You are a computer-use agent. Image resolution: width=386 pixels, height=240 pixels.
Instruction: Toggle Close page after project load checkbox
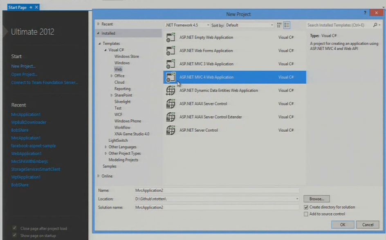click(15, 228)
